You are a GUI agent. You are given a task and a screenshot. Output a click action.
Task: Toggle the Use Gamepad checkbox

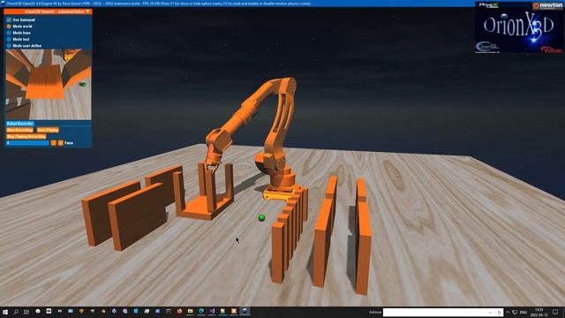(9, 19)
